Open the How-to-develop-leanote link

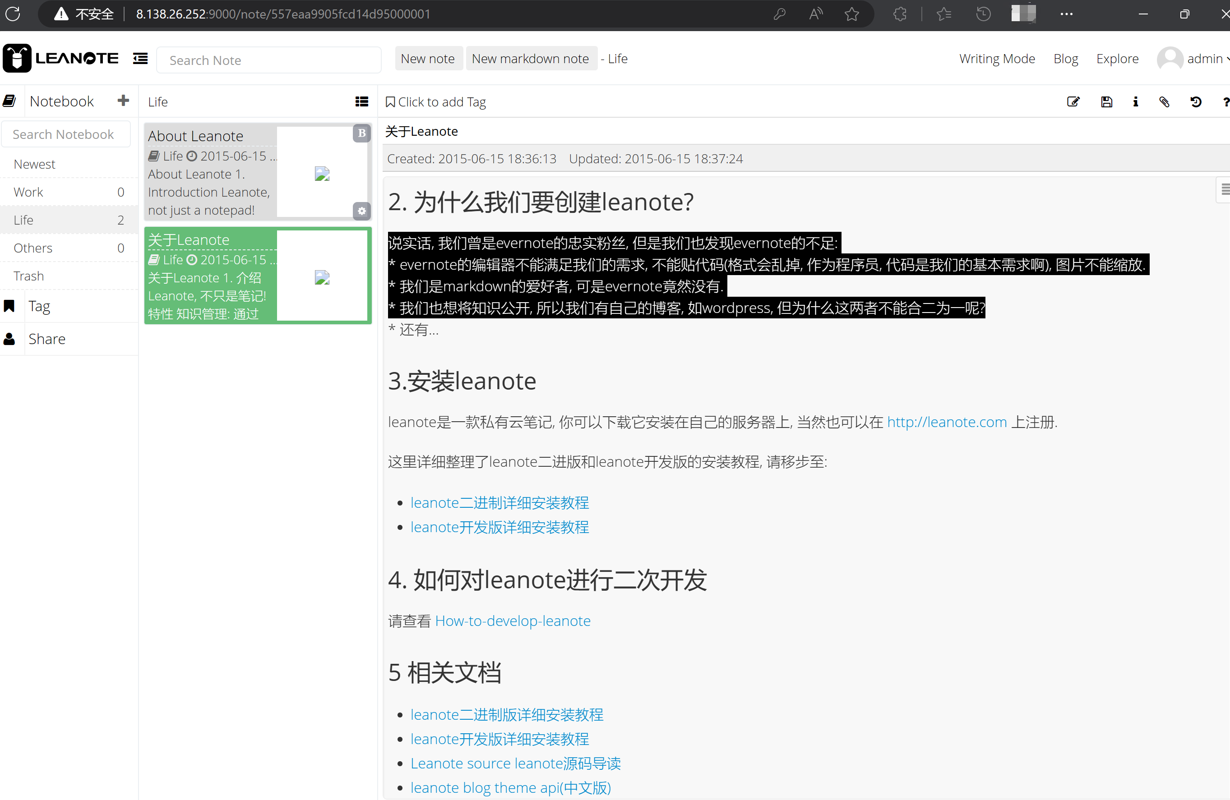(513, 620)
